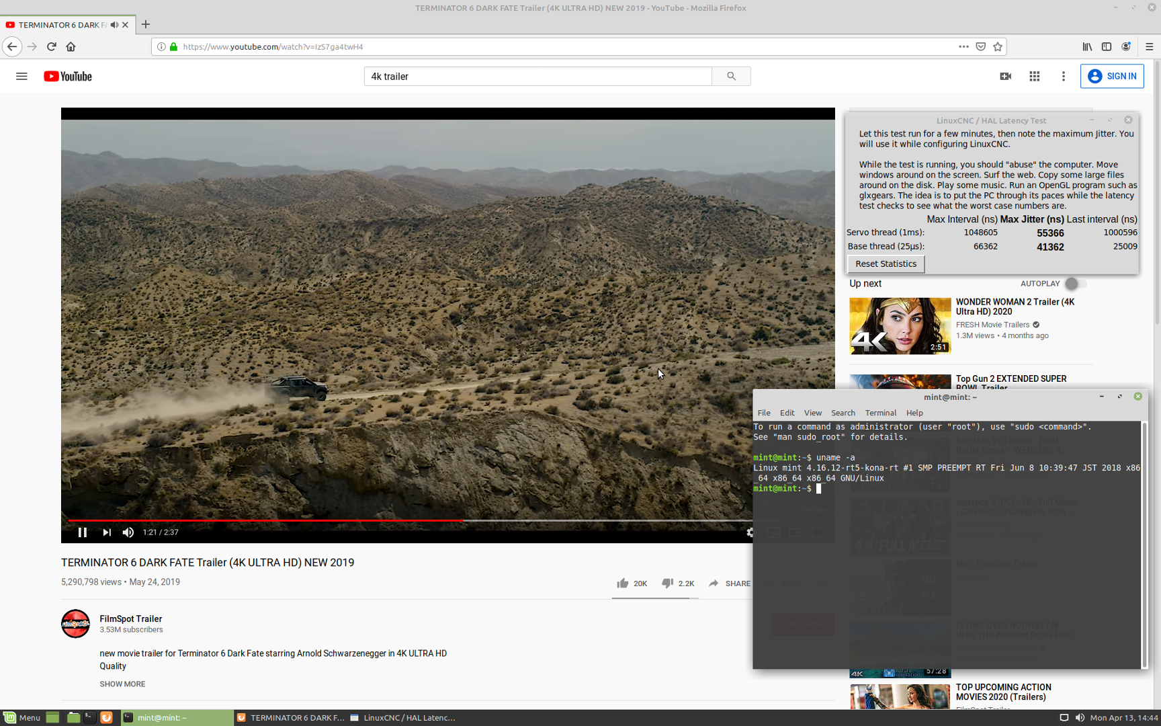Click the YouTube logo
Screen dimensions: 1161x726
tap(68, 76)
